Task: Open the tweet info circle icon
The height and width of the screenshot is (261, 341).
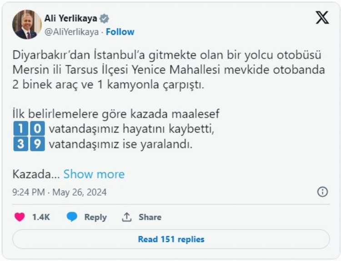Action: [322, 192]
